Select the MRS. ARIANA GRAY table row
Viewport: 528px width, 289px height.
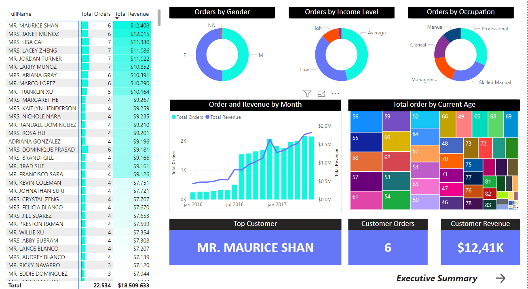pos(79,75)
